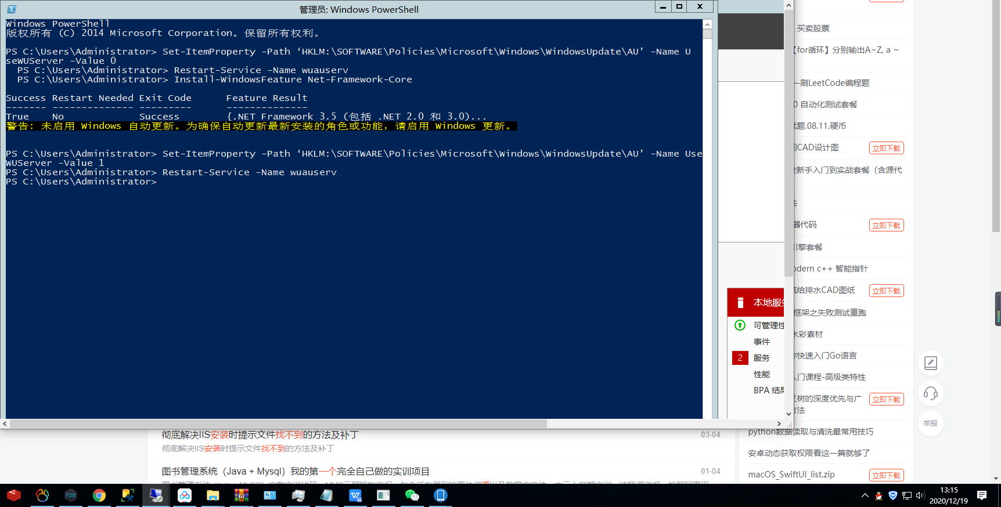
Task: Open the performance monitor taskbar icon
Action: click(298, 495)
